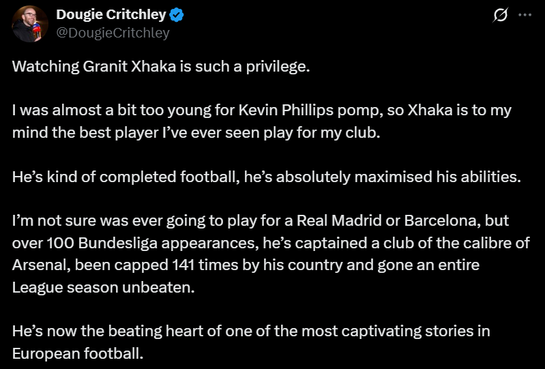Click the line starting 'He's kind of completed football'
Screen dimensions: 545x369
point(266,177)
